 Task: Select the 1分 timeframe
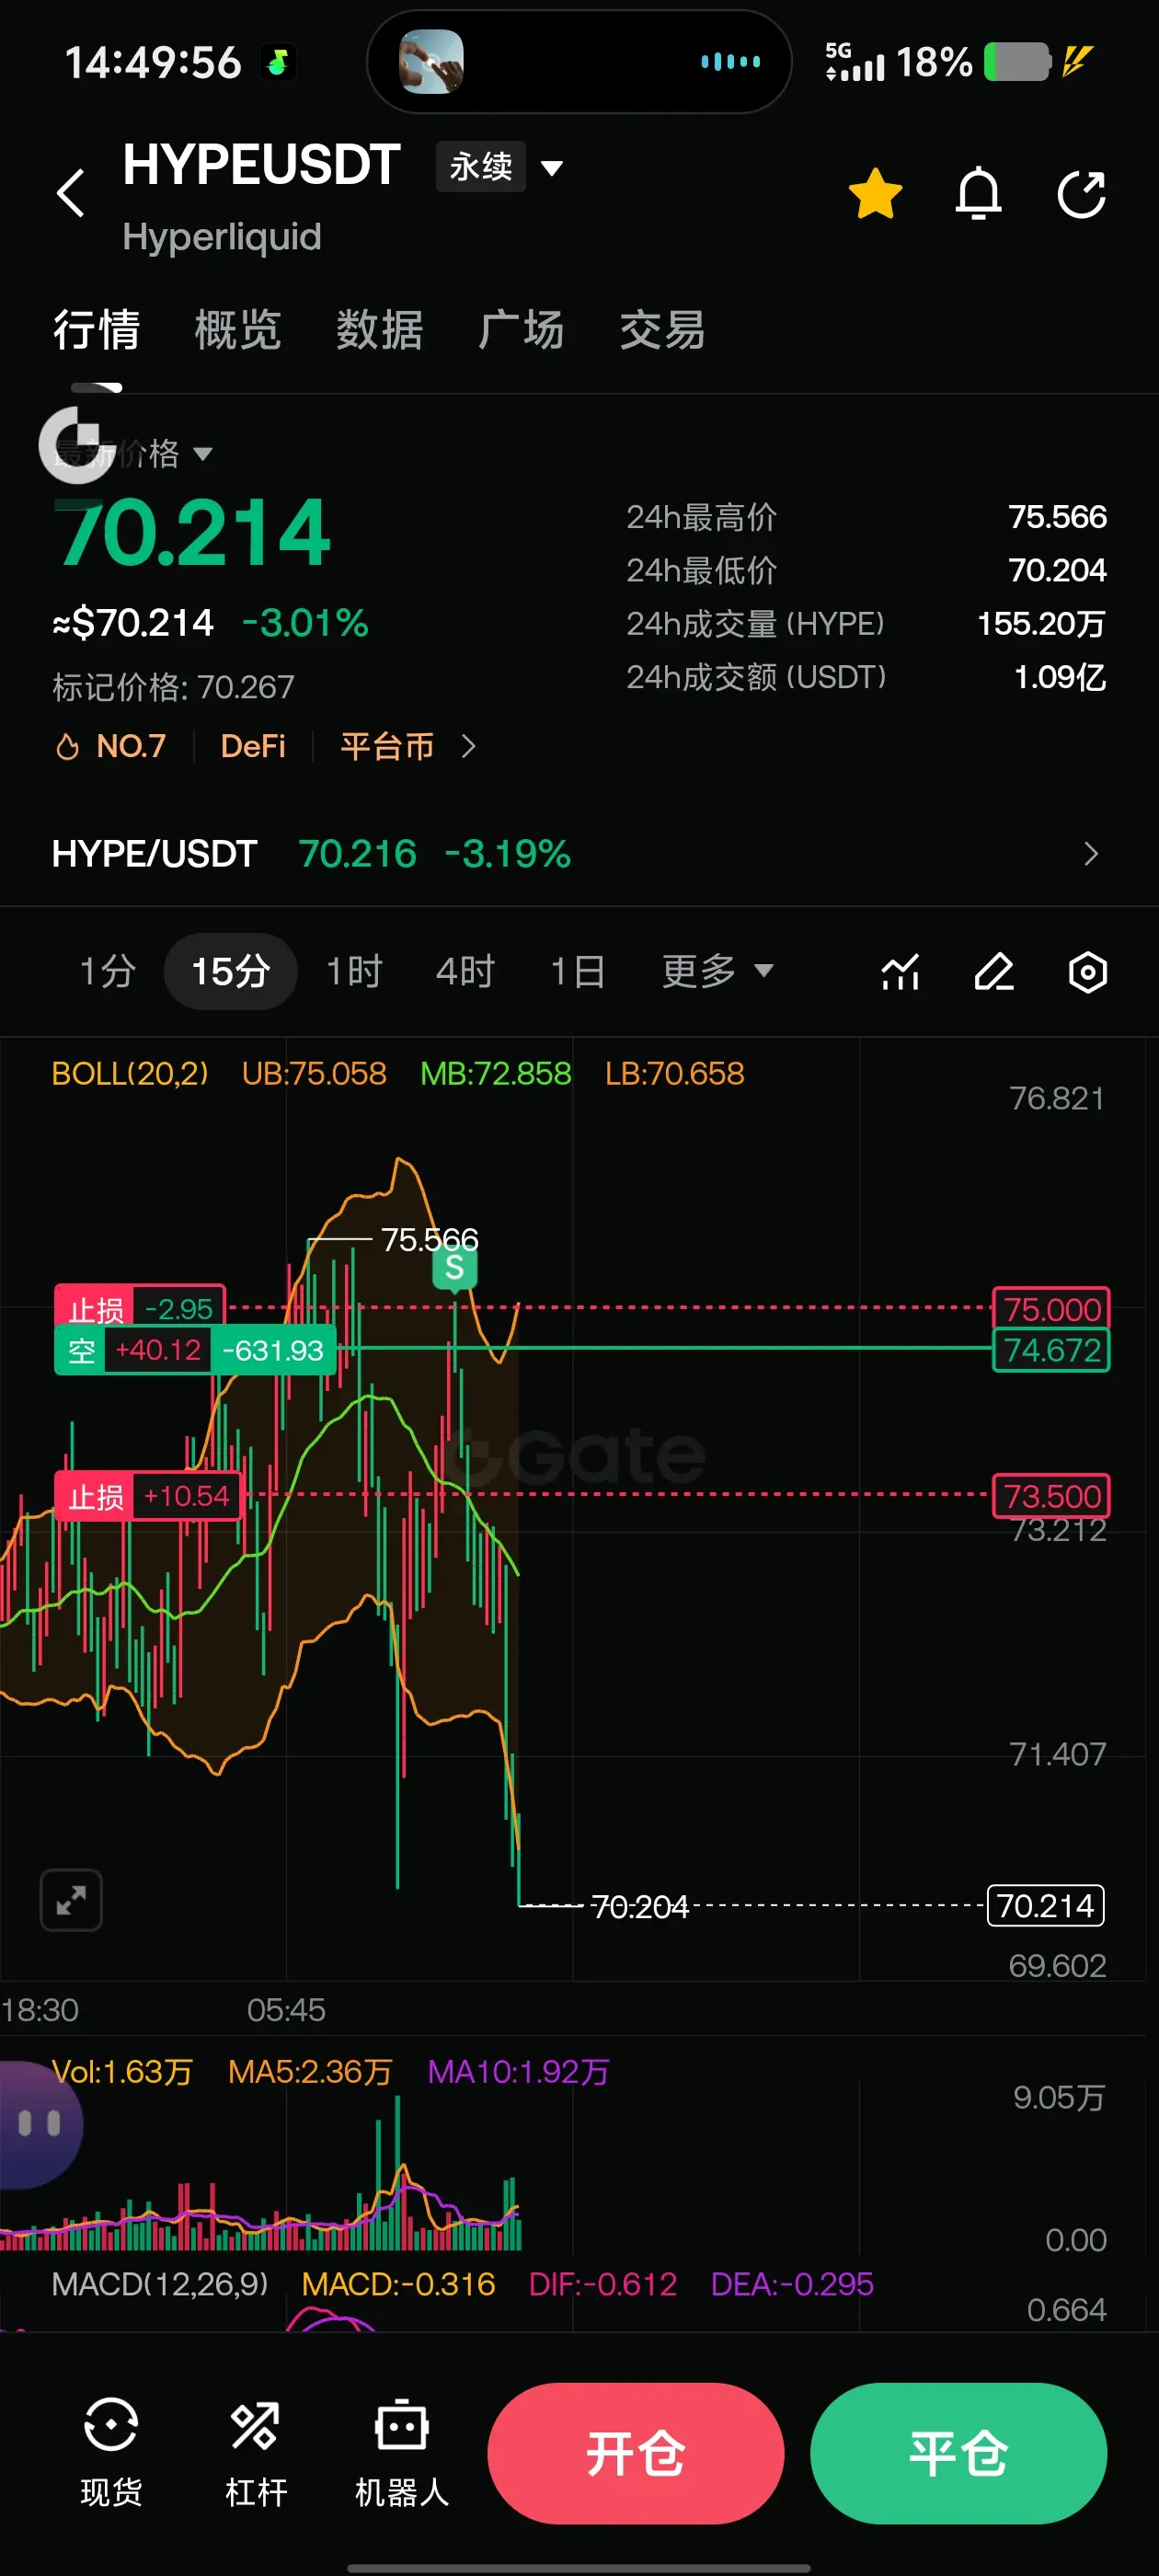[x=107, y=971]
